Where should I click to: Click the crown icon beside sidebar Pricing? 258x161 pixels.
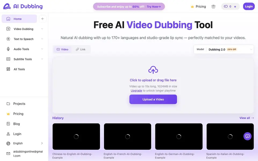[8, 114]
